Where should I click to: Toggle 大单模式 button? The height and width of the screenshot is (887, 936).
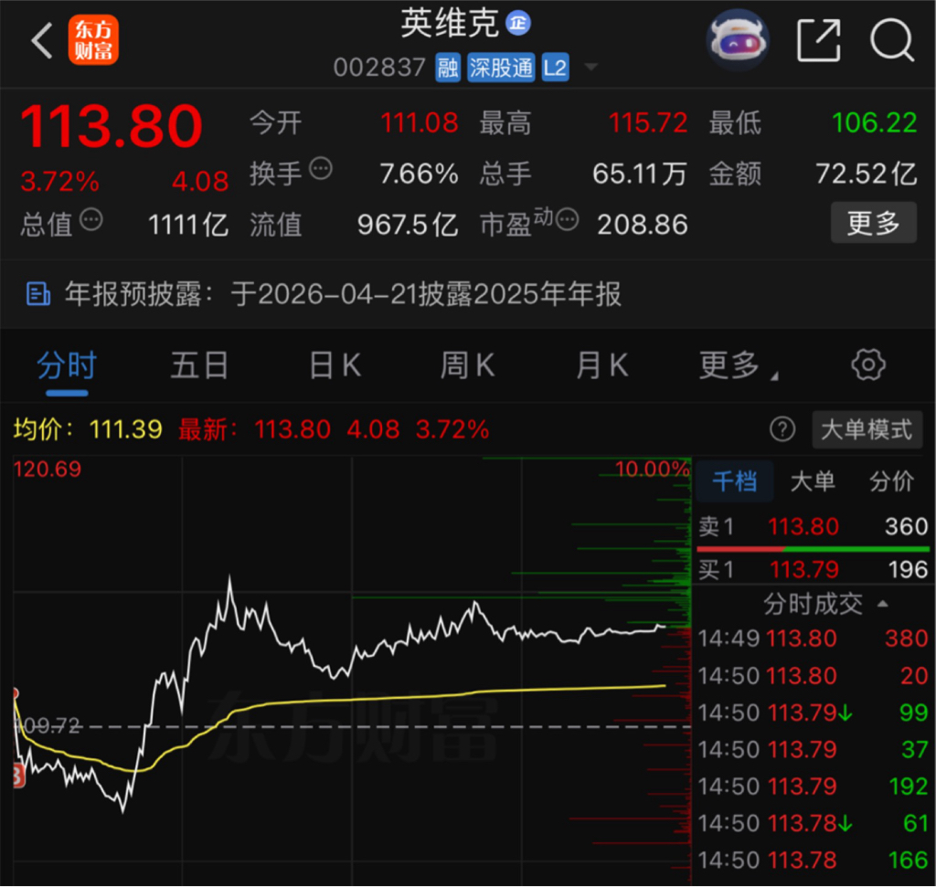(x=867, y=429)
